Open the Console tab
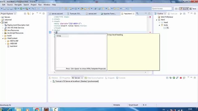This screenshot has height=111, width=198. [x=121, y=78]
